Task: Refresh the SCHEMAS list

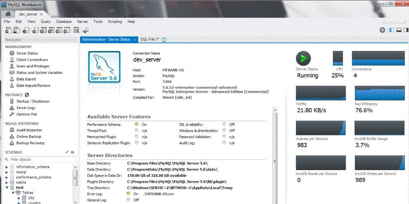Action: click(72, 152)
